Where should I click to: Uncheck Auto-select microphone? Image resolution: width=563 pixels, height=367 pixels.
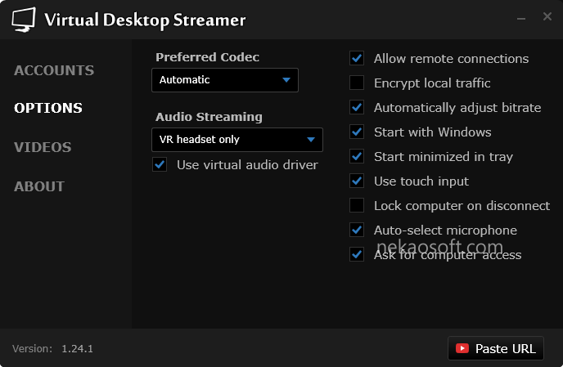[x=357, y=230]
